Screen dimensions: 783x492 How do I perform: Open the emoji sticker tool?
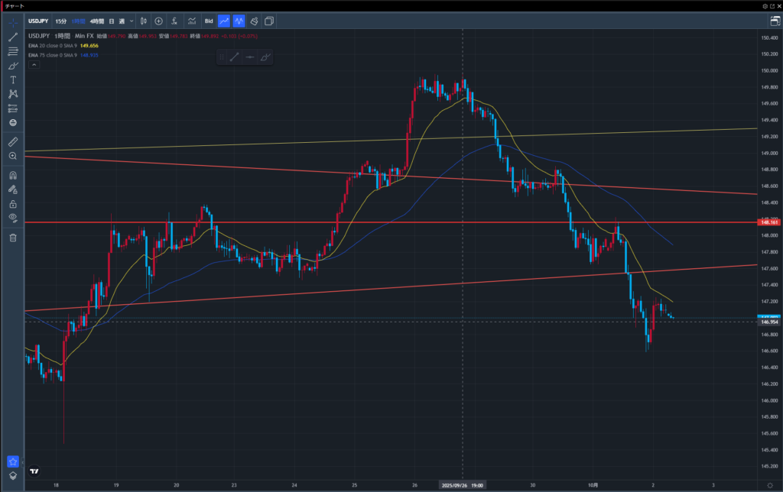tap(13, 122)
